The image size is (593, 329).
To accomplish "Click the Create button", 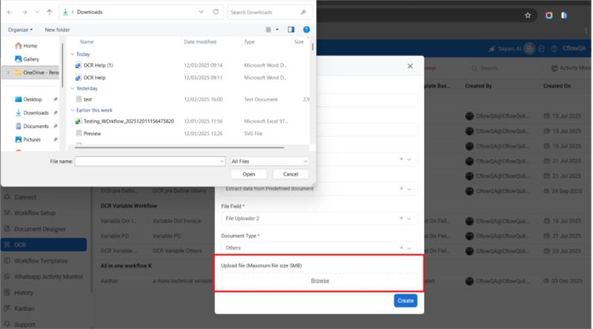I will click(405, 301).
